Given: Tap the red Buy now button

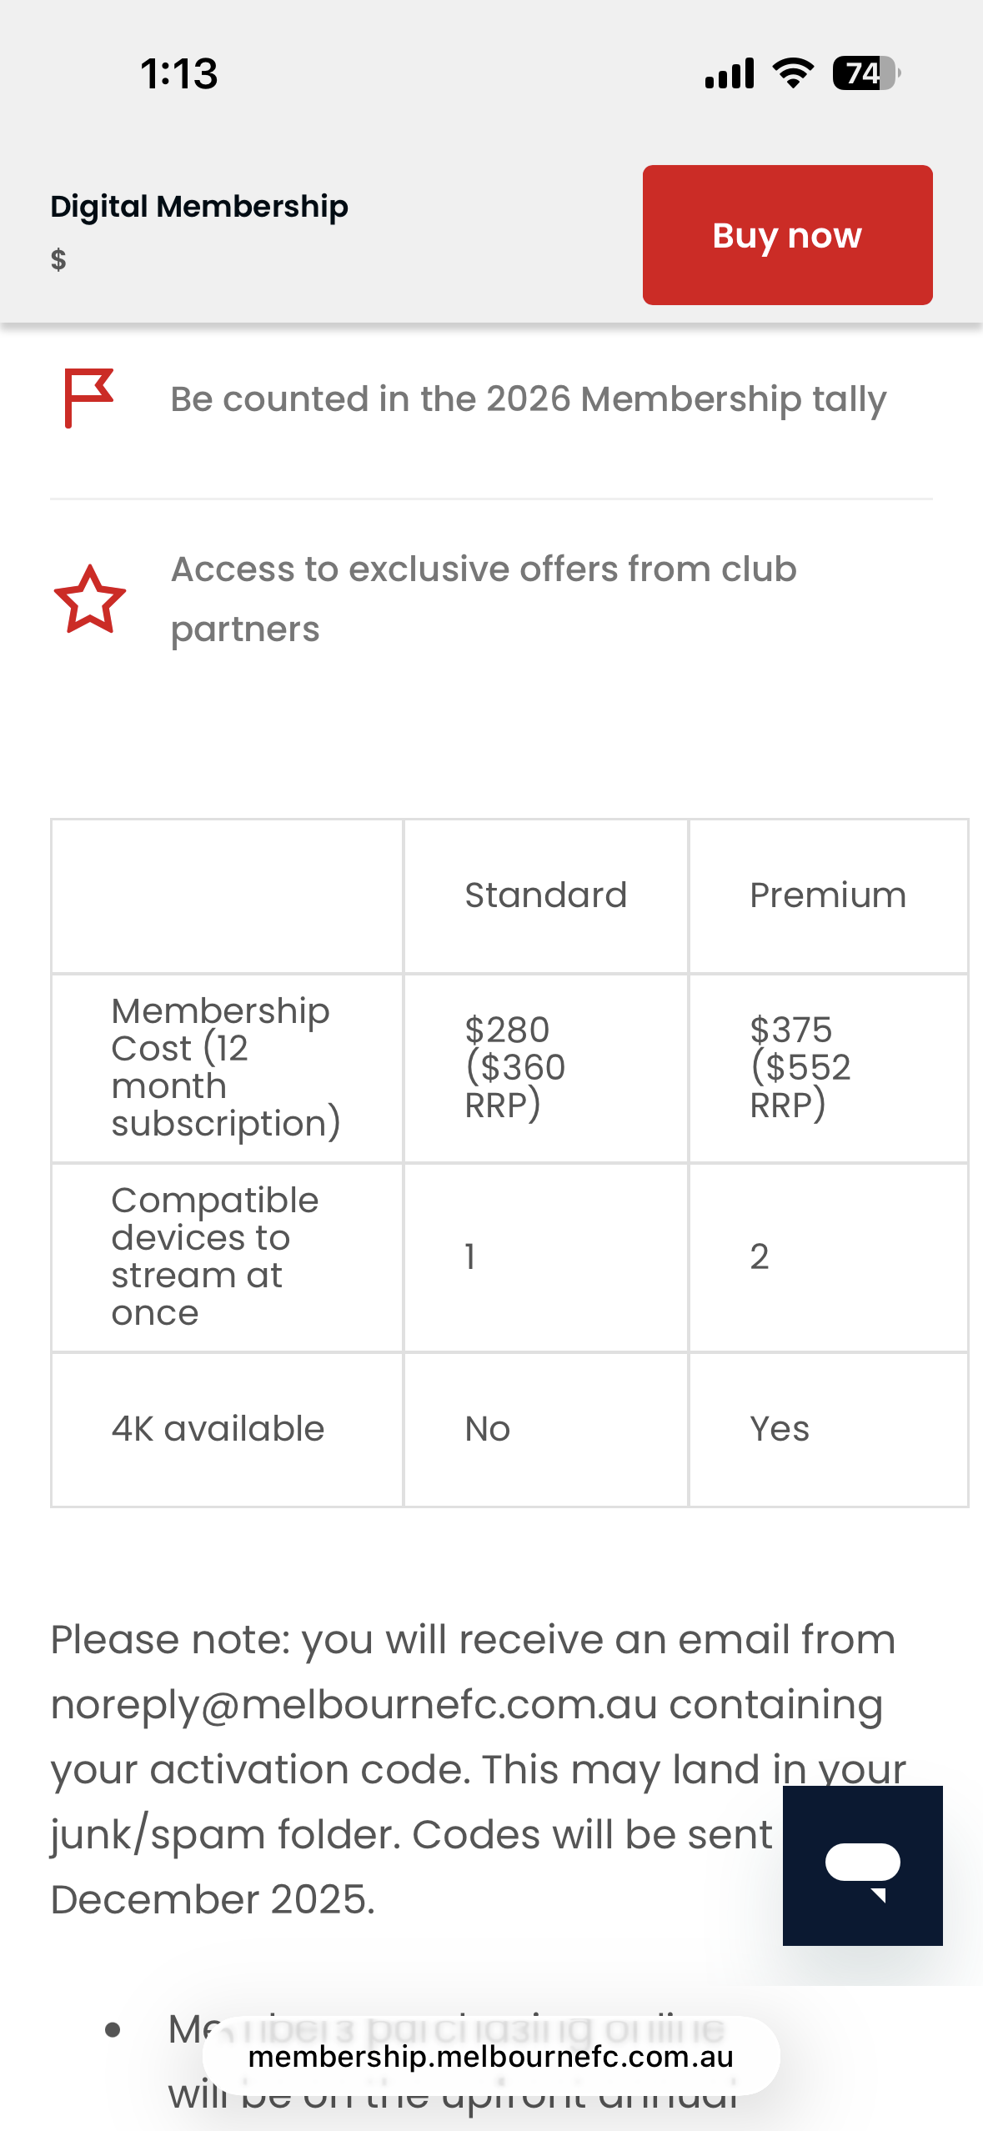Looking at the screenshot, I should [787, 235].
